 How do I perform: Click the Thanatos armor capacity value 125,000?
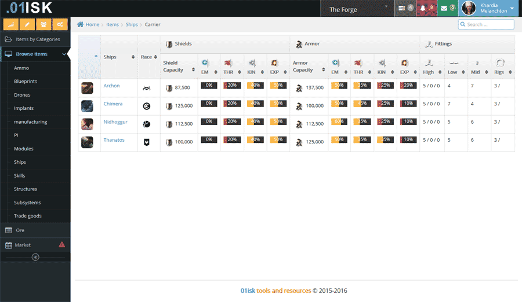[x=314, y=142]
